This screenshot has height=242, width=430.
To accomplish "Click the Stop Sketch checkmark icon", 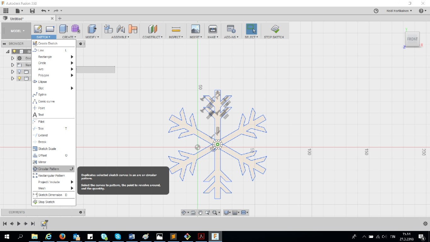I will click(x=275, y=29).
